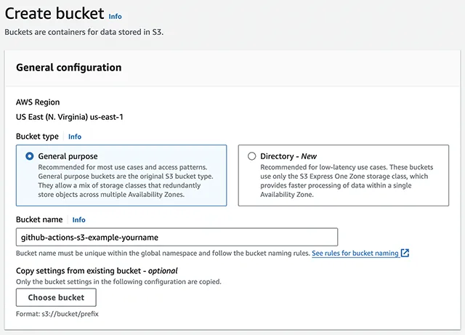Click the Info link next to Create bucket
465x335 pixels.
pyautogui.click(x=115, y=16)
